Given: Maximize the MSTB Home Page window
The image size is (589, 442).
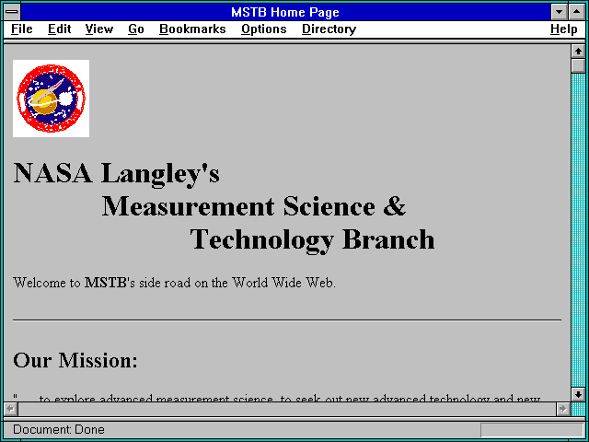Looking at the screenshot, I should 577,12.
